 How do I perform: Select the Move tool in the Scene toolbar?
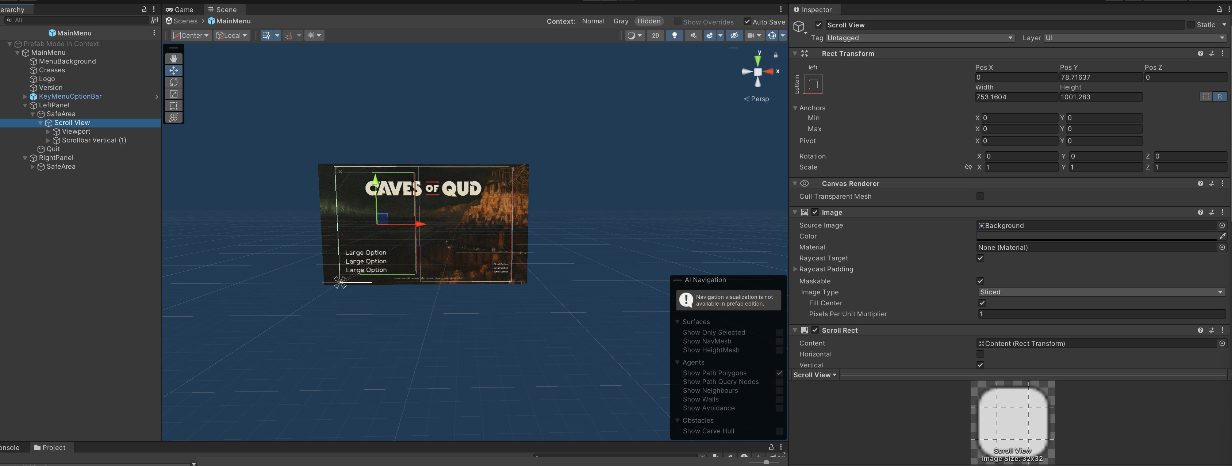point(174,70)
